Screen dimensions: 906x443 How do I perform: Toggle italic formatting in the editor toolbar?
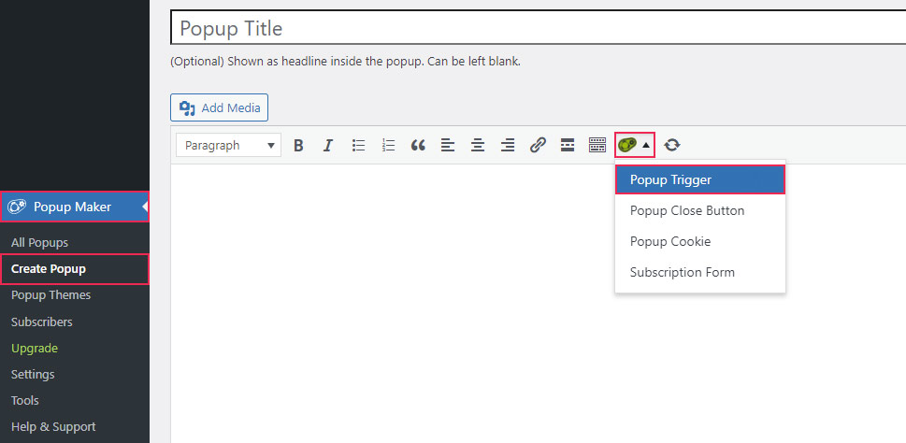point(328,146)
